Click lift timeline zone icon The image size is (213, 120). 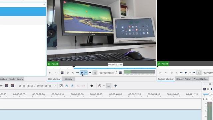[84, 86]
